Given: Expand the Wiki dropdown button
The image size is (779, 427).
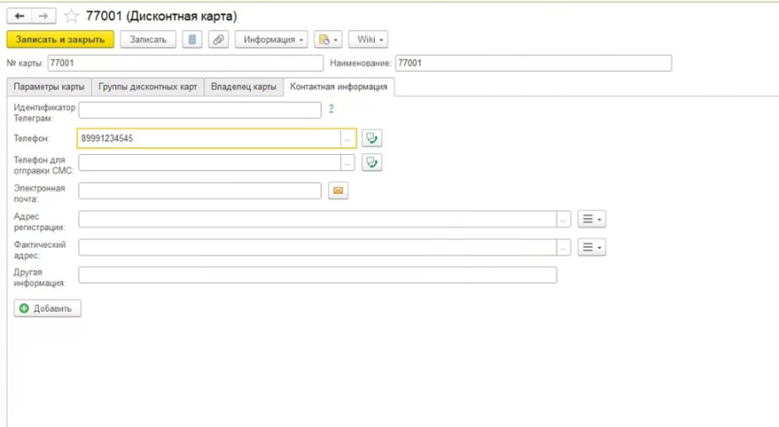Looking at the screenshot, I should coord(368,39).
